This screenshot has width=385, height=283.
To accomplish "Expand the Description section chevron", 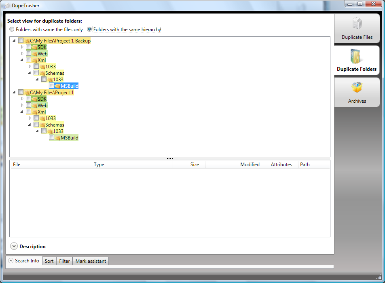I will coord(14,246).
